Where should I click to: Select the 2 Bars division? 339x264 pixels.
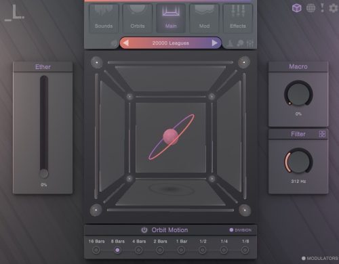(x=160, y=250)
